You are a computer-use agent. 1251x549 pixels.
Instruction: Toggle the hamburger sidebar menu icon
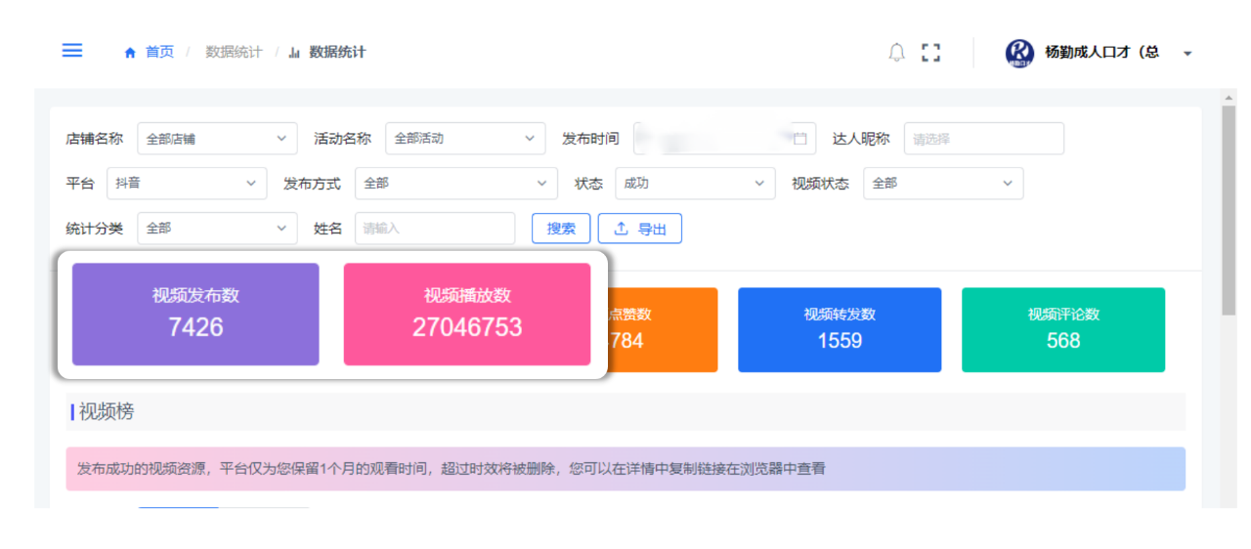72,51
